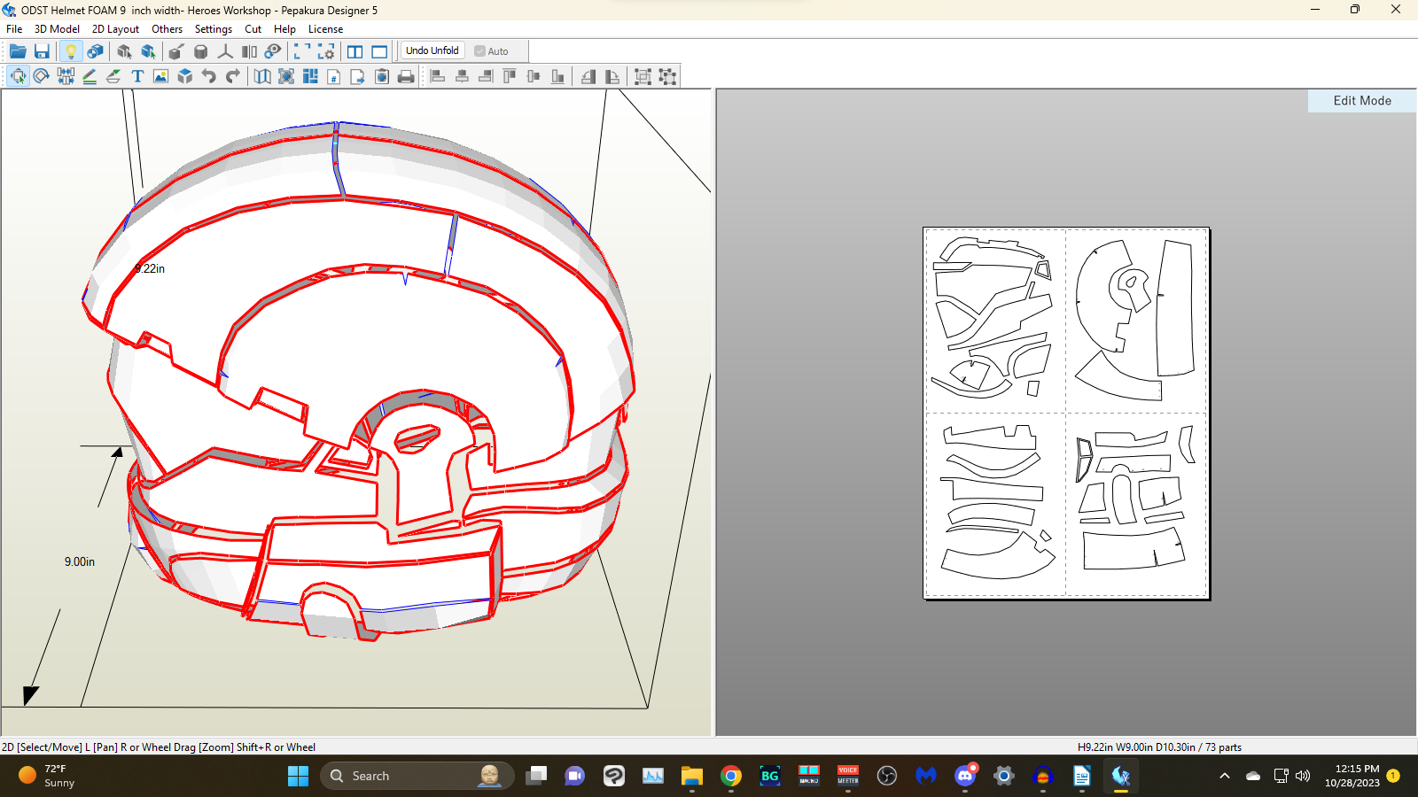
Task: Open a file with the folder icon
Action: tap(18, 51)
